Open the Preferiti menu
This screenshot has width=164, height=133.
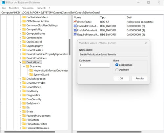(41, 8)
